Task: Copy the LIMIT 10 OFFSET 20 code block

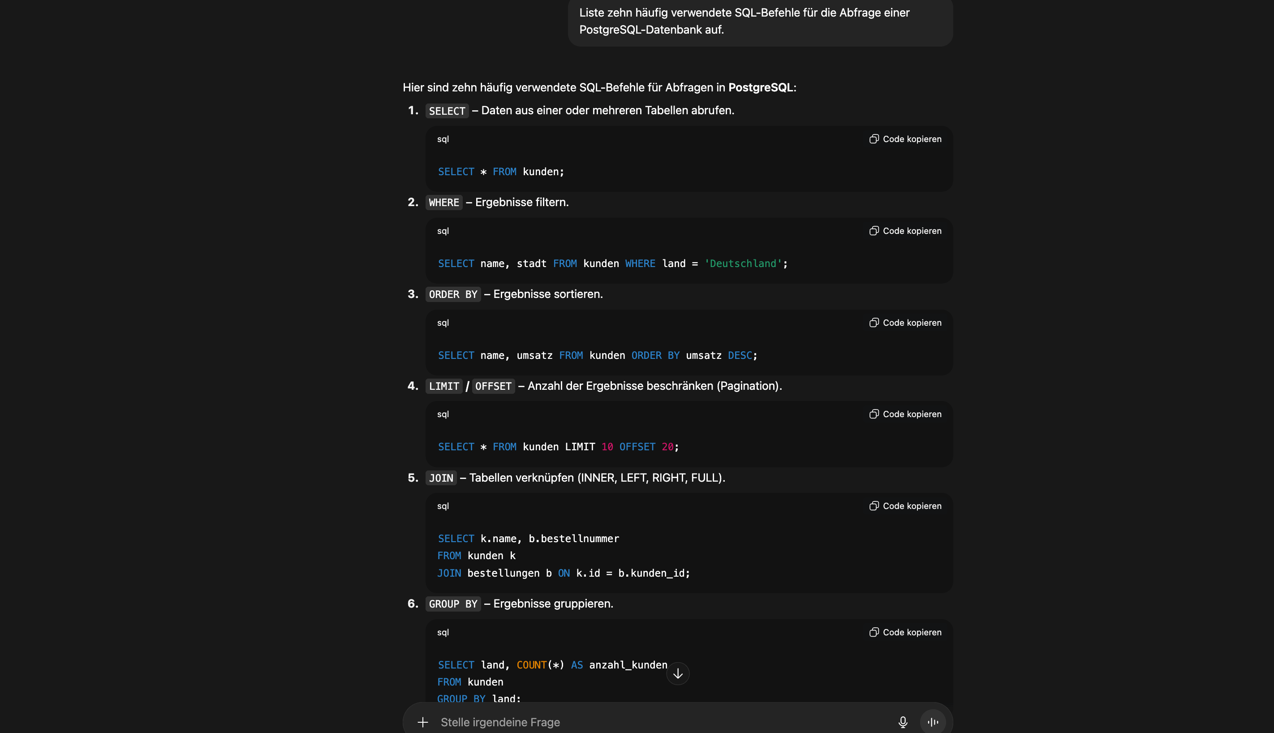Action: 904,414
